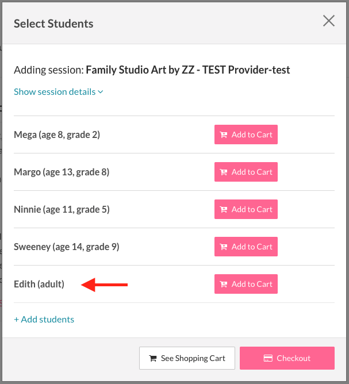Click the cart icon in Margo's row

(x=224, y=172)
